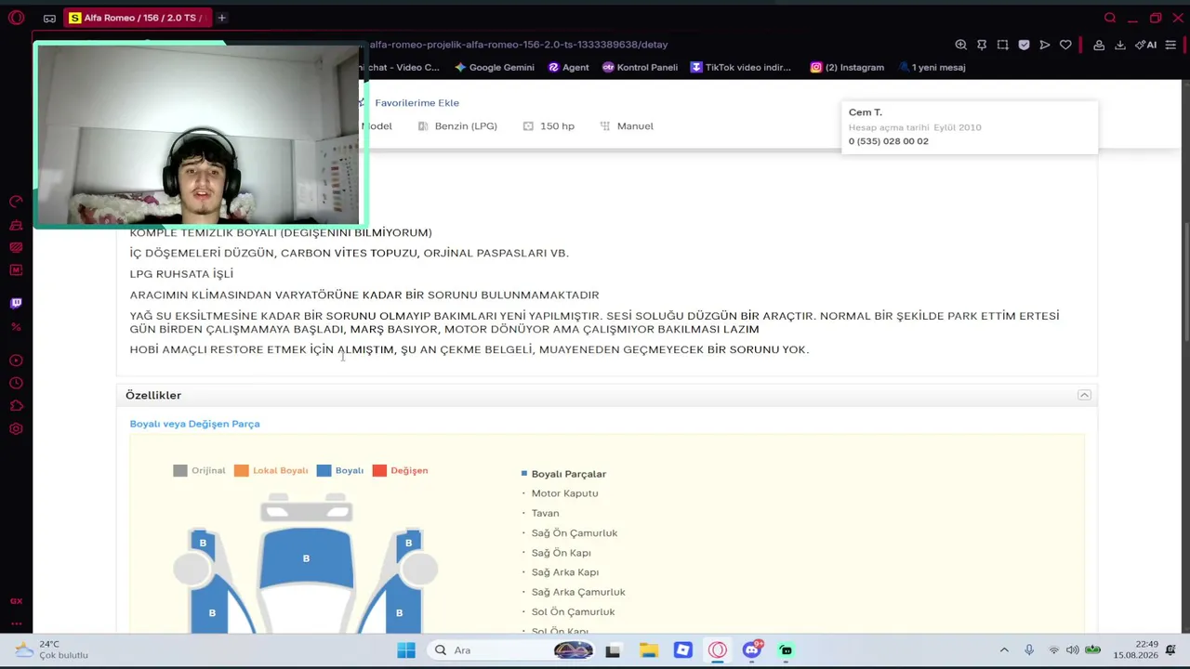Open the three-dot sidebar setup menu
1190x669 pixels.
(x=16, y=624)
